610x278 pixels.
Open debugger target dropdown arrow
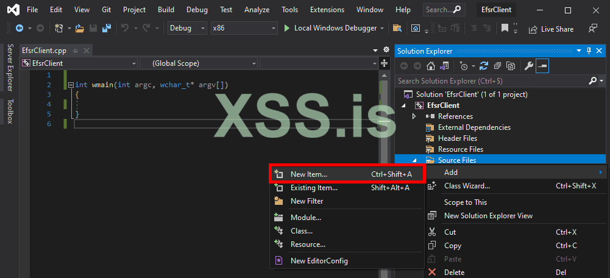click(382, 29)
